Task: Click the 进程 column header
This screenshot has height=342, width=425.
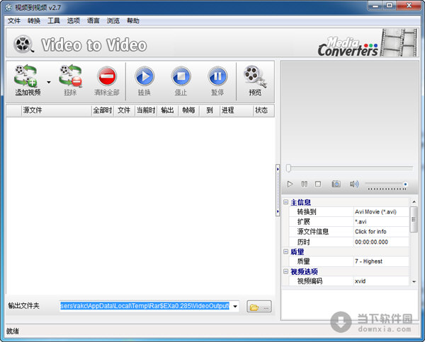Action: (236, 110)
